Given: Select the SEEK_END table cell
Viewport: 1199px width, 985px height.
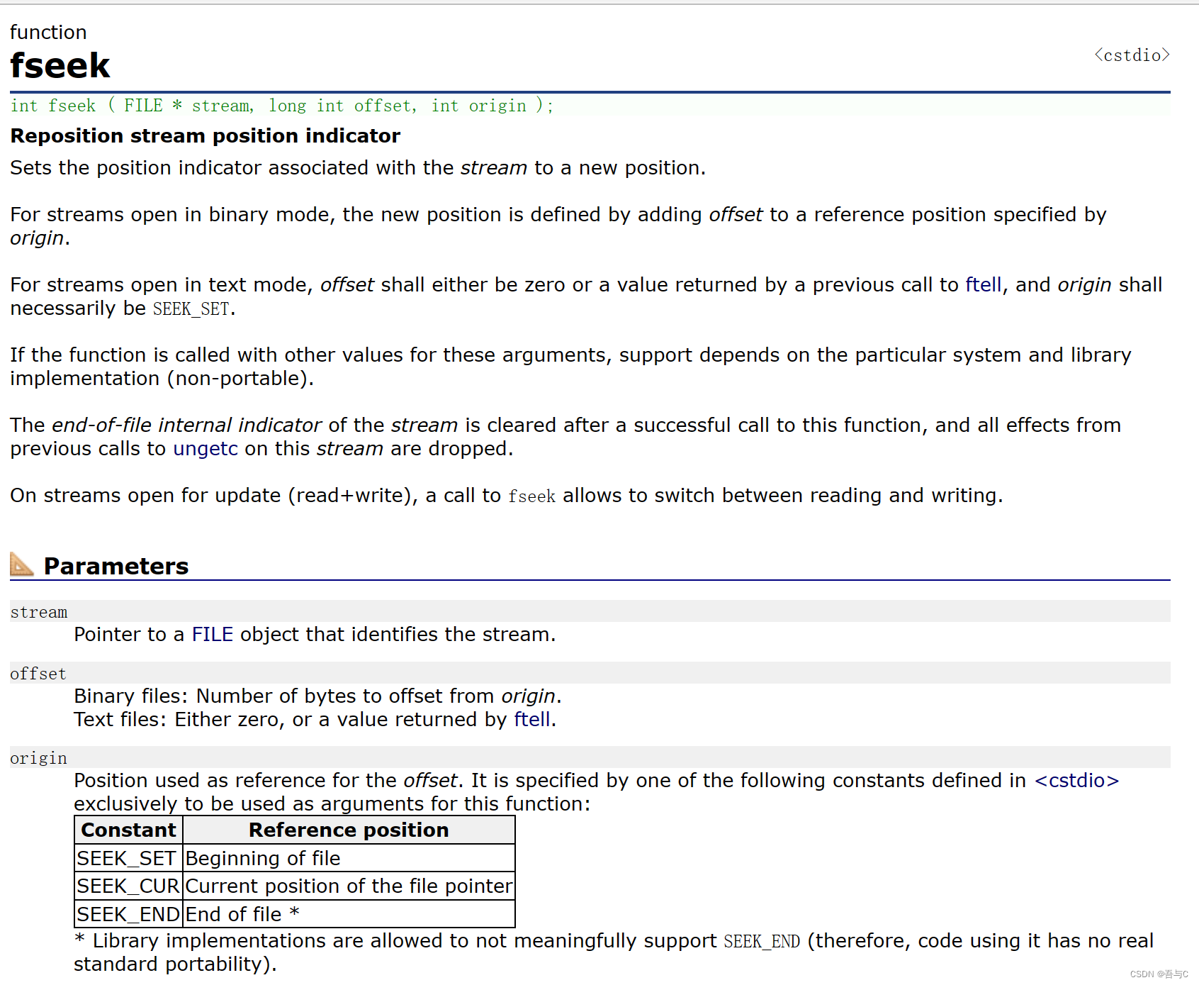Looking at the screenshot, I should point(129,914).
